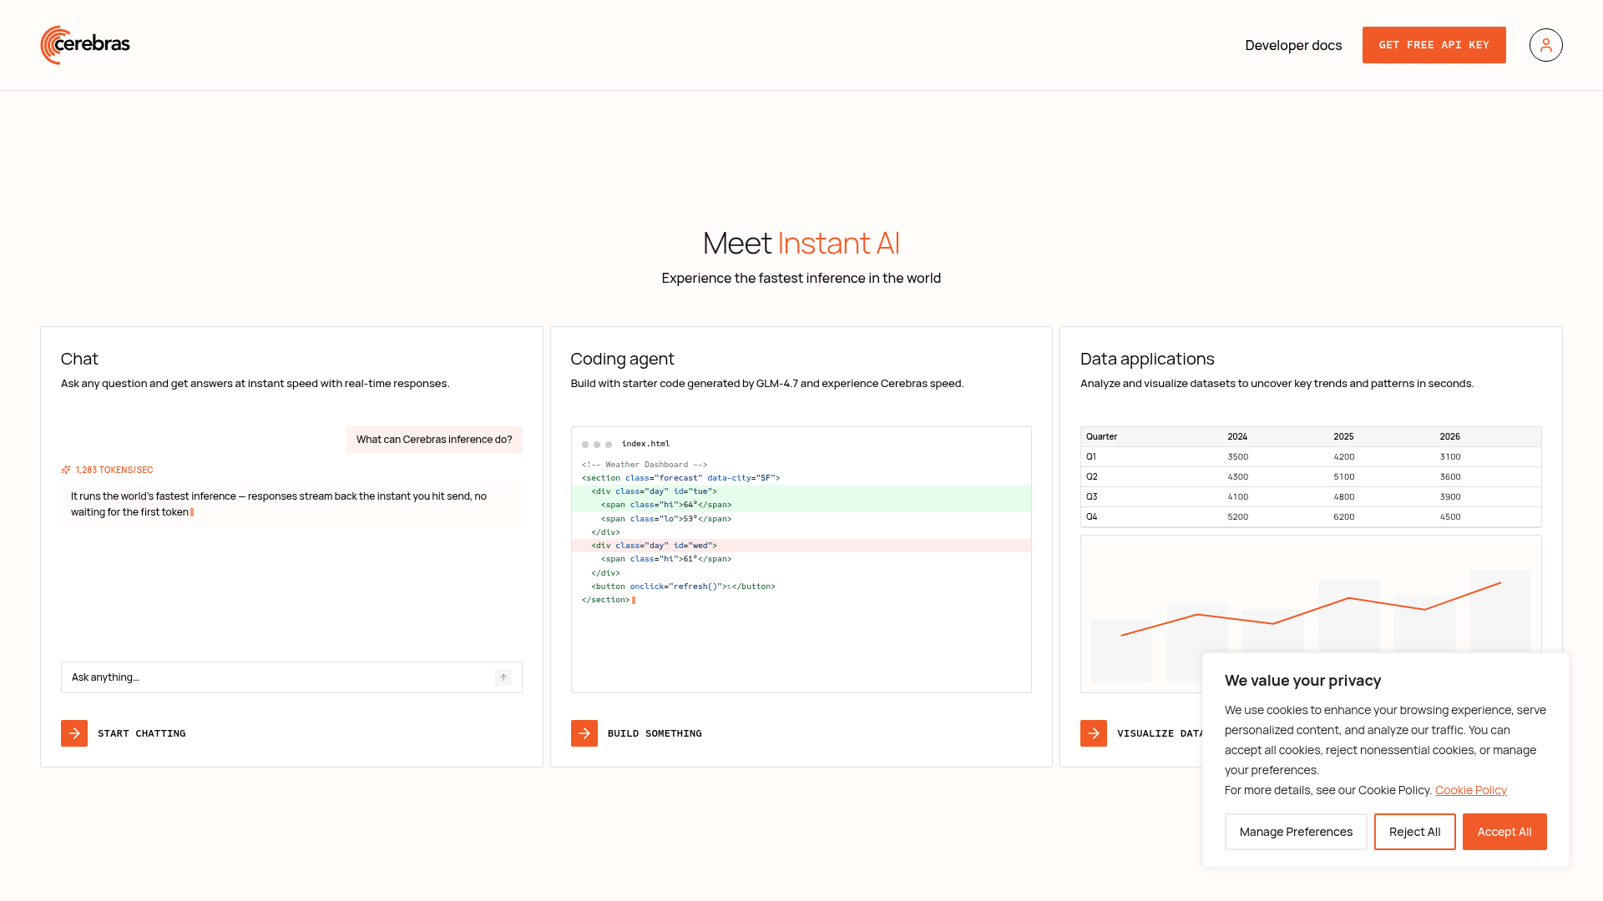Viewport: 1603px width, 901px height.
Task: Click the 4300 cell in Q2 row
Action: 1237,476
